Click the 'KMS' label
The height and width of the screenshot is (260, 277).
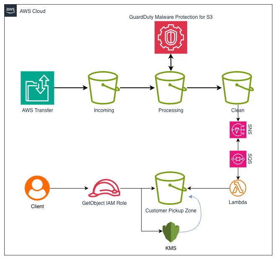pyautogui.click(x=171, y=248)
